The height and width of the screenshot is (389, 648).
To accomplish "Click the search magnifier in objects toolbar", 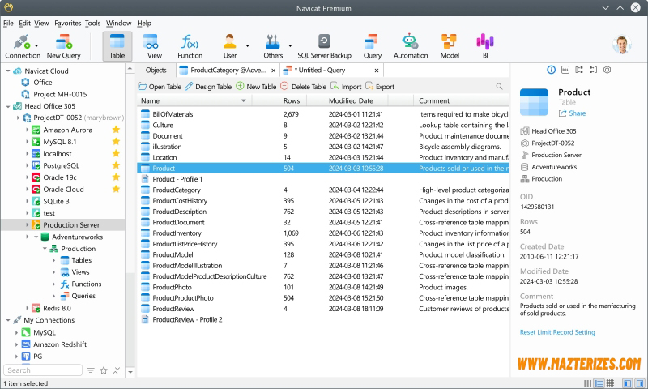I will pos(499,87).
